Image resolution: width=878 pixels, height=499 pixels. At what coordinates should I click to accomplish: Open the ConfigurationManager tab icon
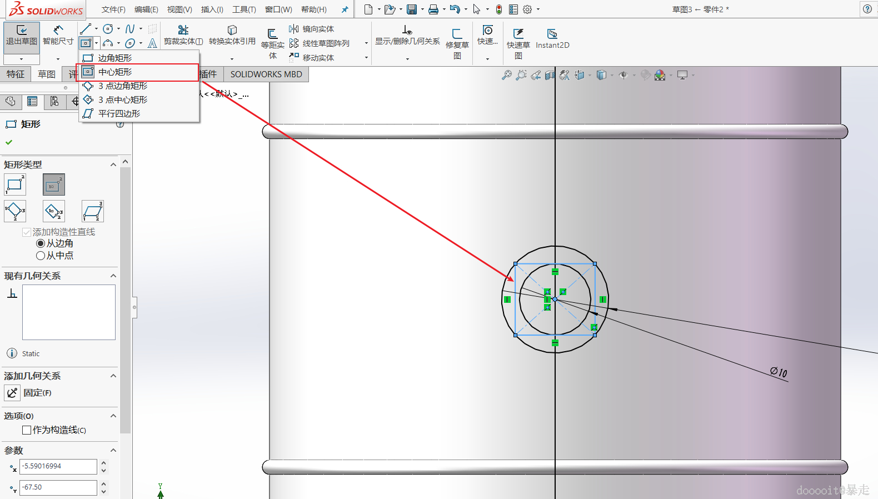(54, 101)
